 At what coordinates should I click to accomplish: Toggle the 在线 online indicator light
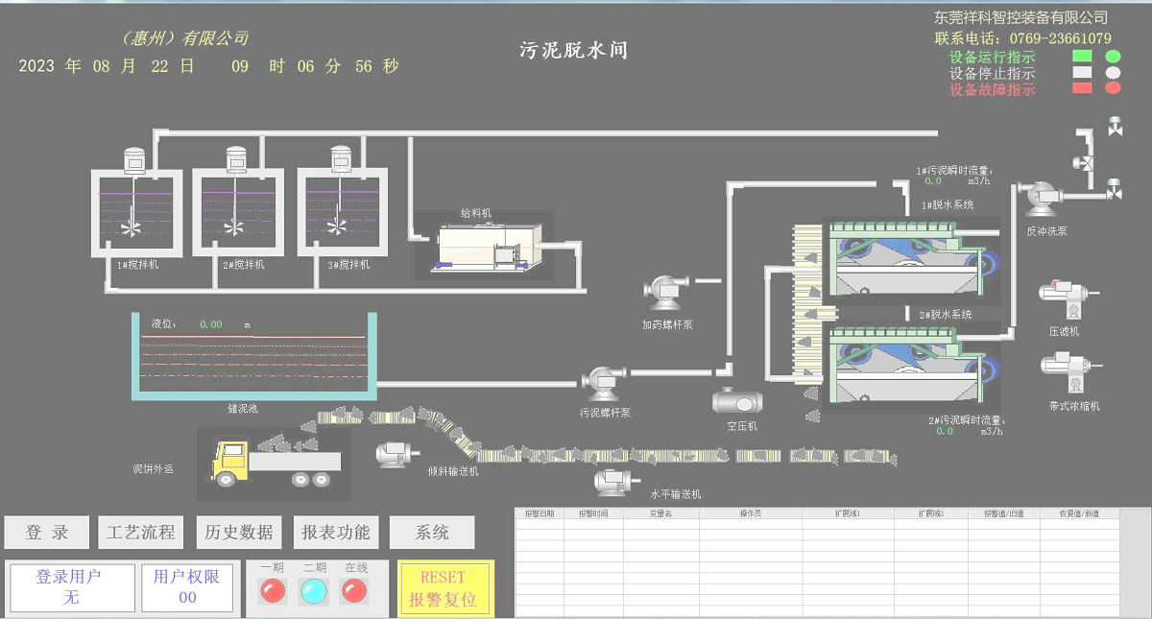pos(355,591)
